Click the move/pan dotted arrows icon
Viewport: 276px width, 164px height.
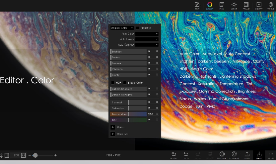coord(1,155)
